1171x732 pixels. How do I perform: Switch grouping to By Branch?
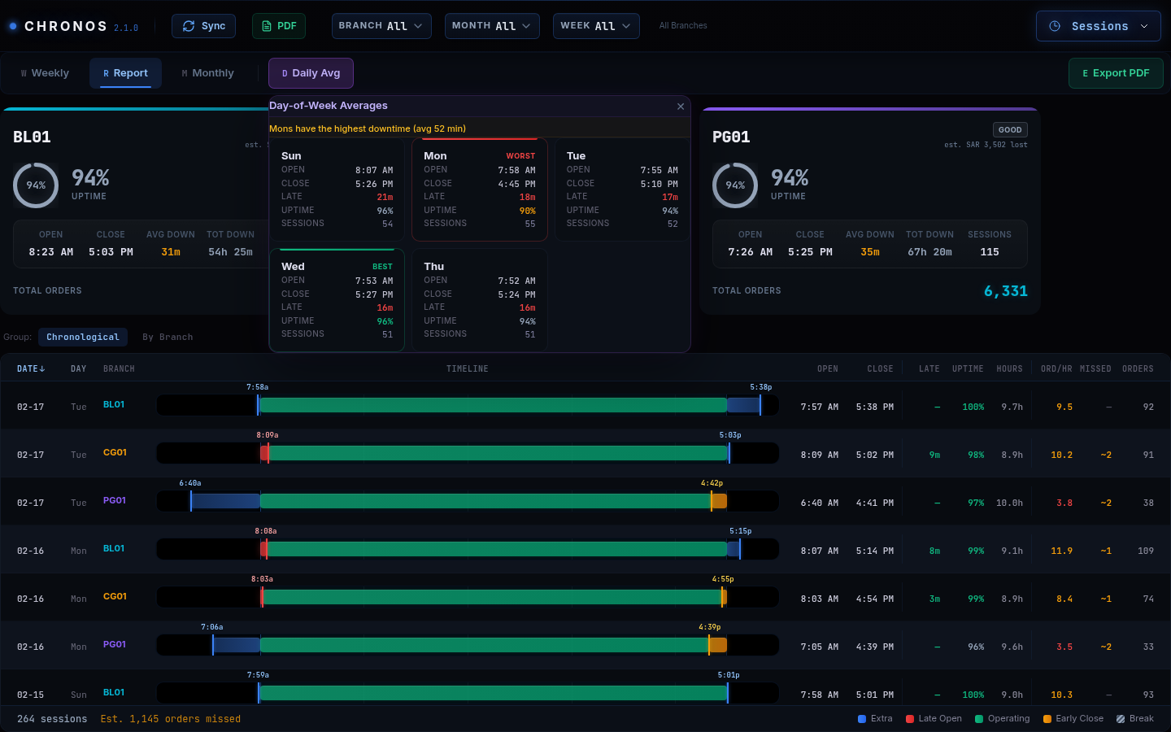(x=168, y=337)
